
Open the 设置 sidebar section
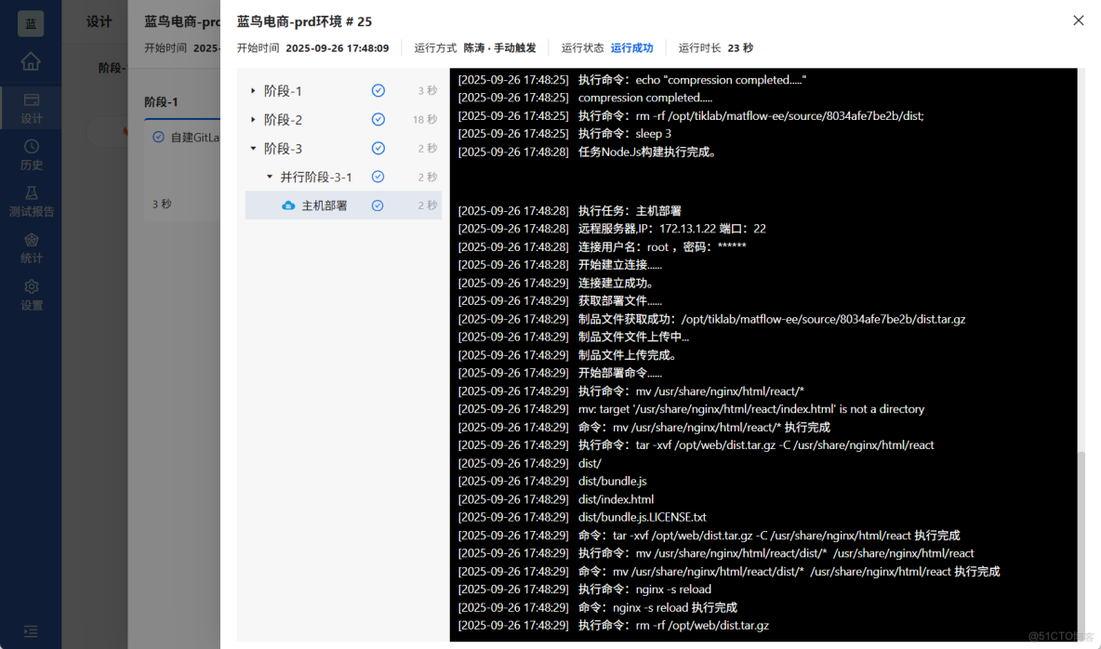click(31, 294)
